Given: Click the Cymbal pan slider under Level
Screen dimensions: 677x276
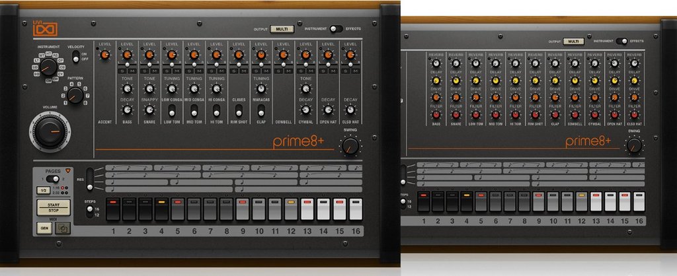Looking at the screenshot, I should [305, 64].
